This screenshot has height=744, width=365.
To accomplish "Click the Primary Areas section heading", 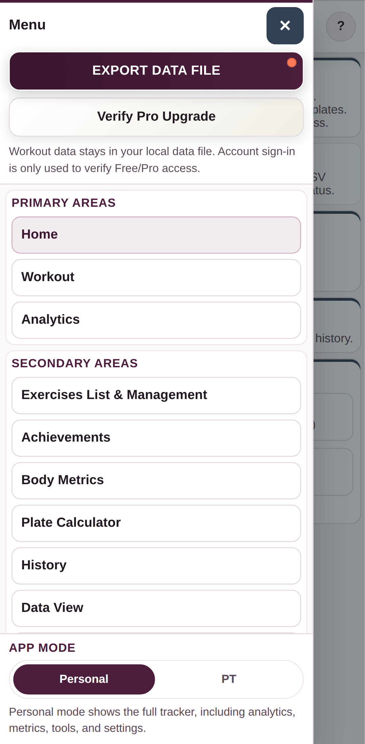I will (x=64, y=203).
